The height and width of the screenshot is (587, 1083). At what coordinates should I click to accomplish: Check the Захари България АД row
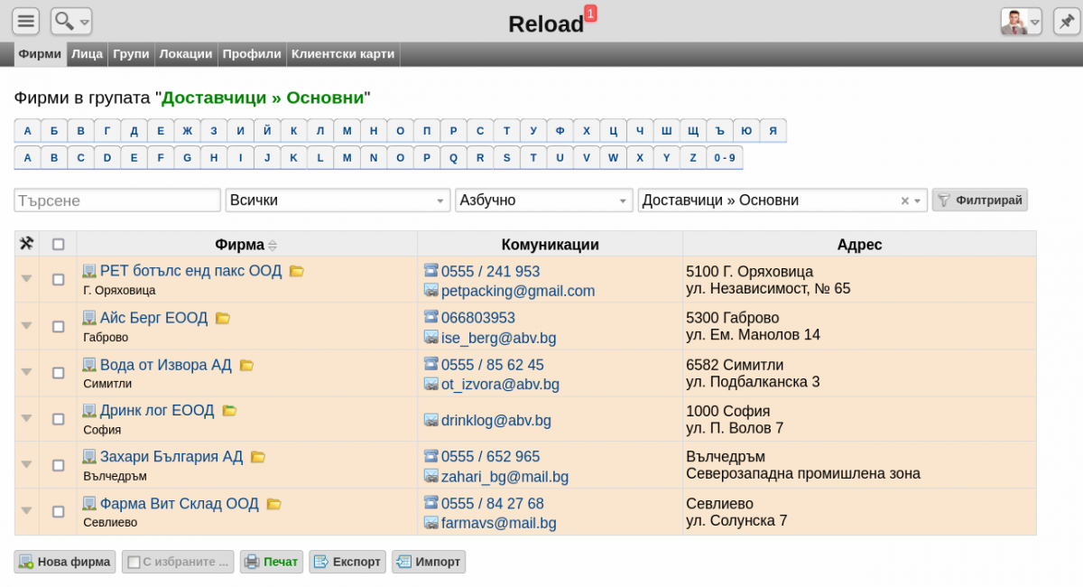[x=59, y=465]
